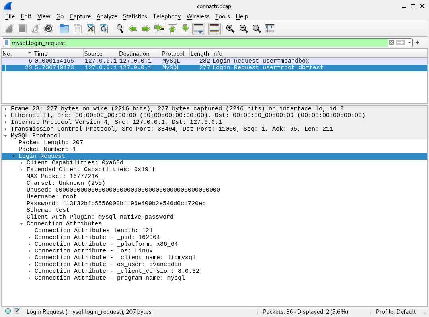Expand Internet Protocol Version 4 row
This screenshot has height=317, width=429.
(x=6, y=122)
